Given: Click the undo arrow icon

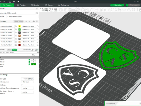Looking at the screenshot, I should (x=14, y=2).
